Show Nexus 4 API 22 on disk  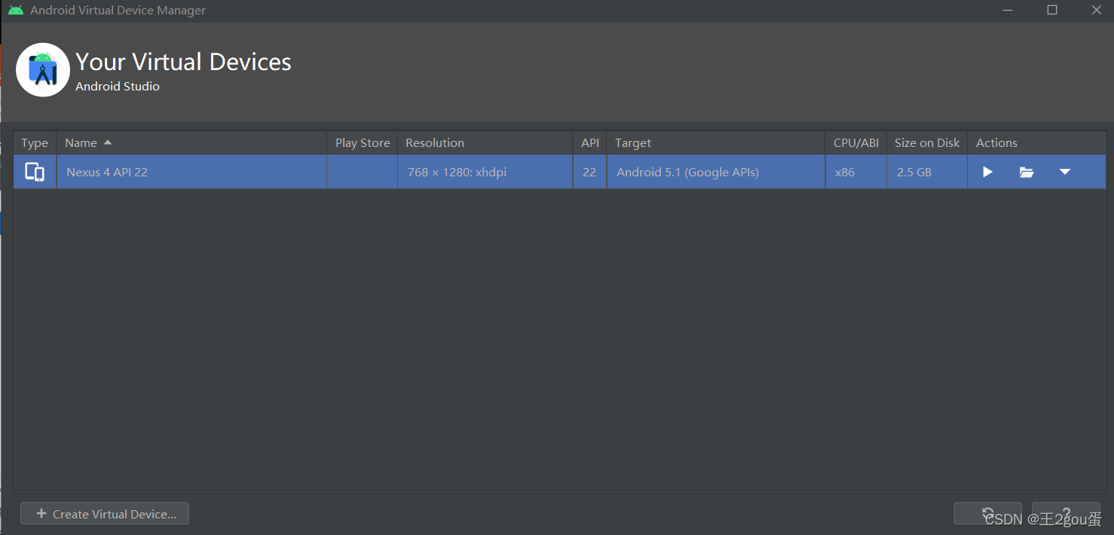point(1027,172)
